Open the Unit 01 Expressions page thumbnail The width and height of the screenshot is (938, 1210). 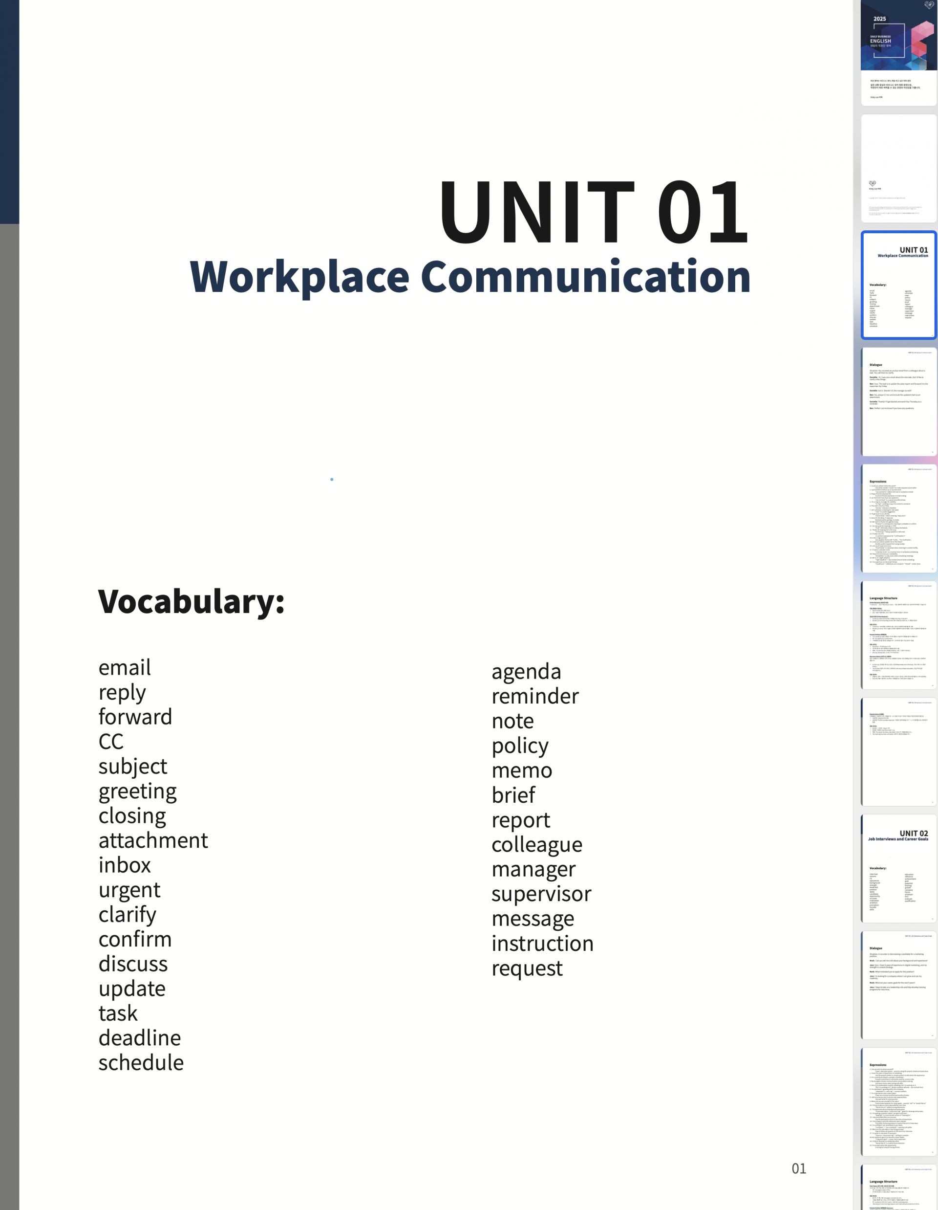tap(898, 518)
